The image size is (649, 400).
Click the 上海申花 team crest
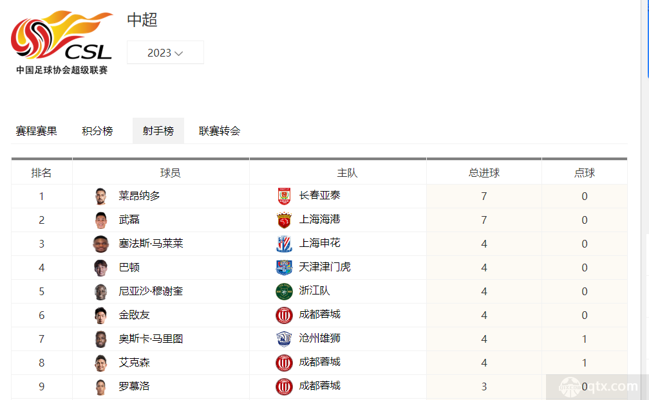pyautogui.click(x=284, y=244)
